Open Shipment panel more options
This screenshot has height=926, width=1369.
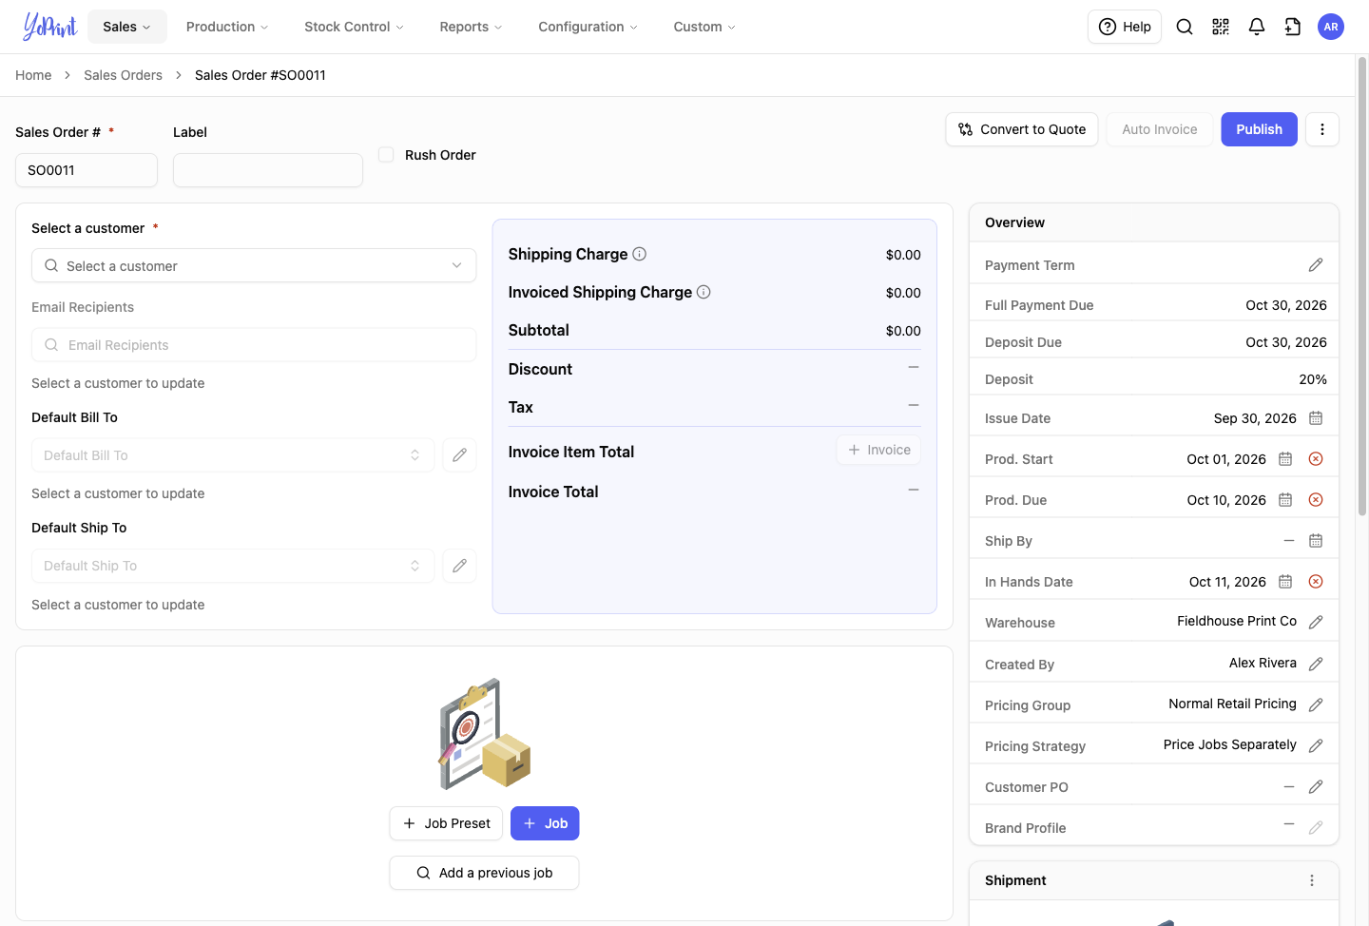tap(1312, 880)
